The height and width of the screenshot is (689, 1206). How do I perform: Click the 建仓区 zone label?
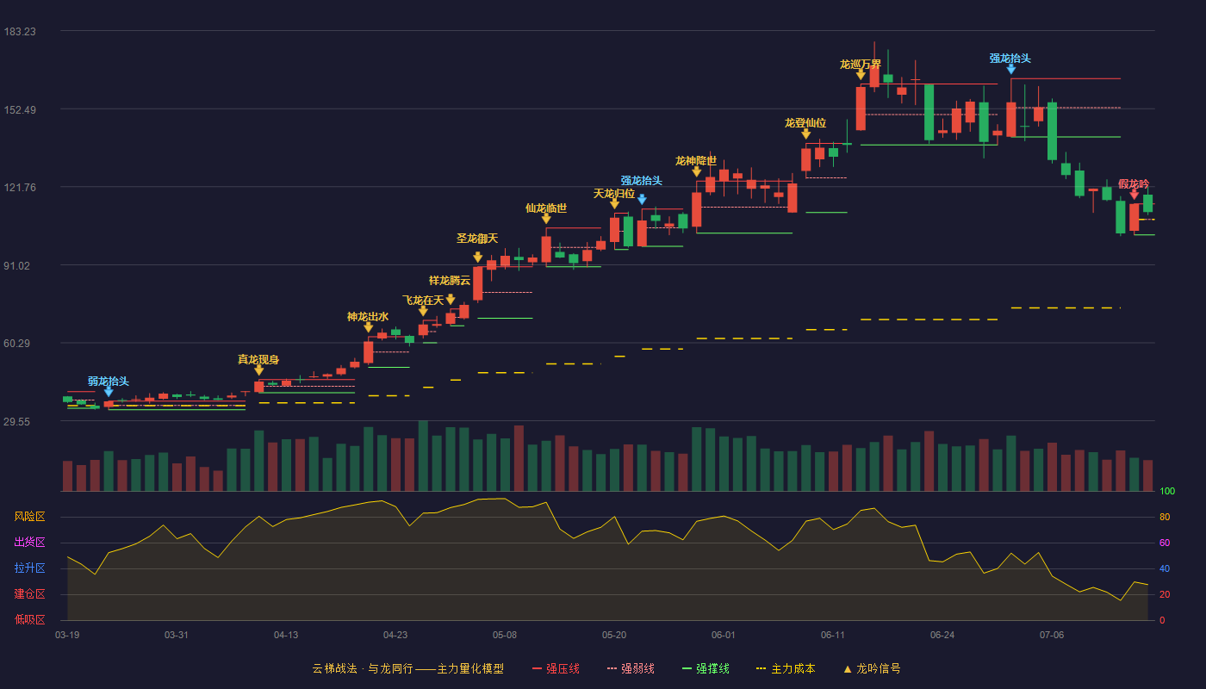pyautogui.click(x=29, y=594)
